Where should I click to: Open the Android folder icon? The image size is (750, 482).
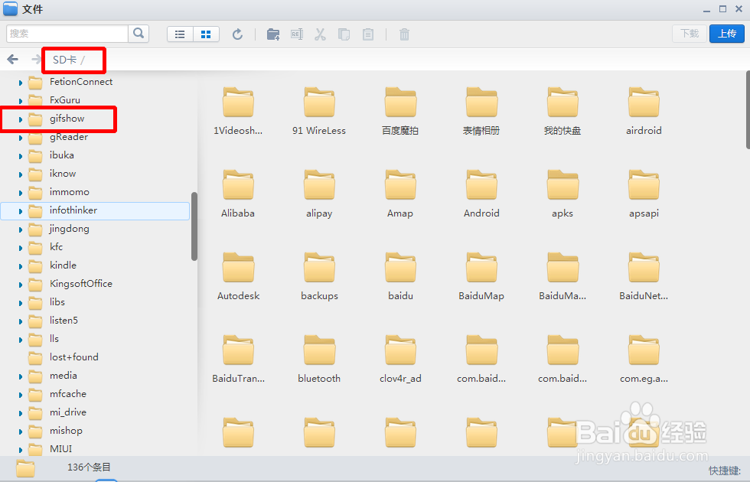(481, 184)
